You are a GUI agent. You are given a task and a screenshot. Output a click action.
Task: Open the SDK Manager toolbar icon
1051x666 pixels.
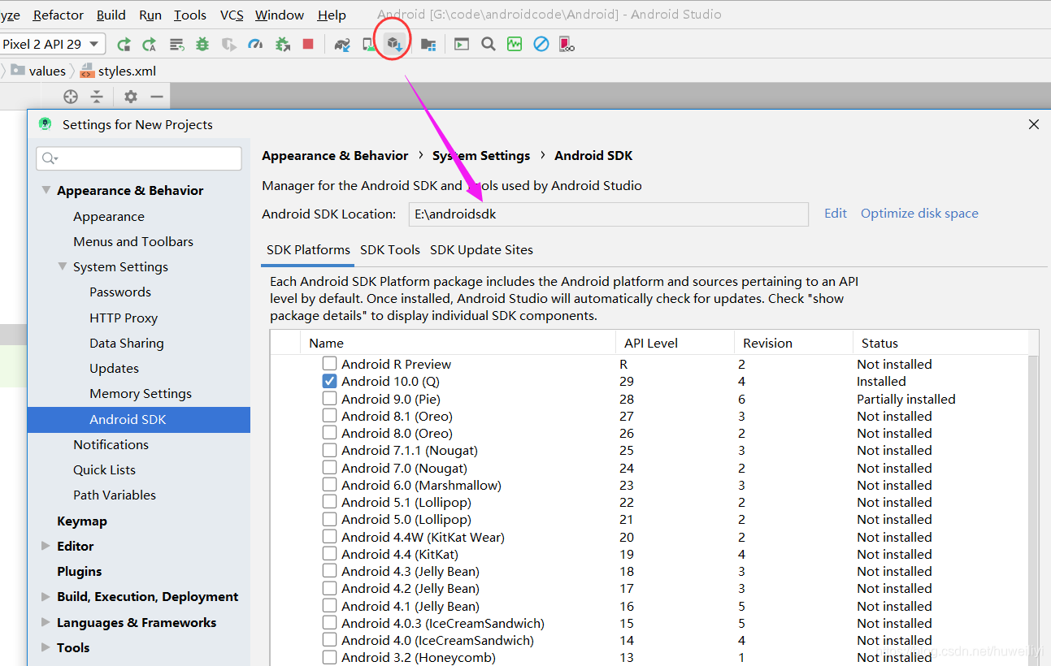(x=394, y=44)
